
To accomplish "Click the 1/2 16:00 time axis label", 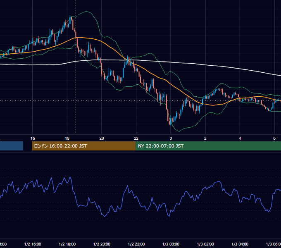I will point(33,244).
